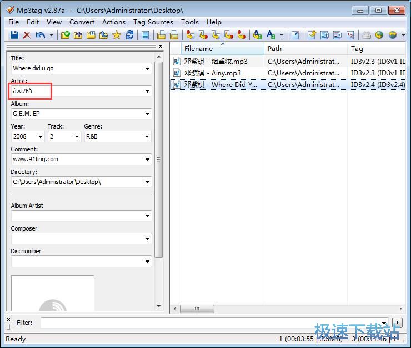Expand the Composer field dropdown
Viewport: 411px width, 348px height.
(147, 239)
